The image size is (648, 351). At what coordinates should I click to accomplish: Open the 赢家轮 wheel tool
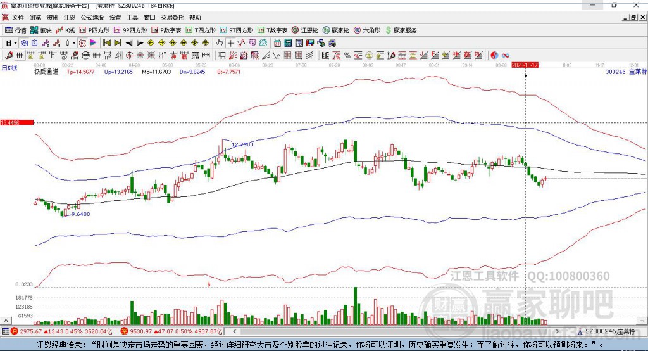336,30
